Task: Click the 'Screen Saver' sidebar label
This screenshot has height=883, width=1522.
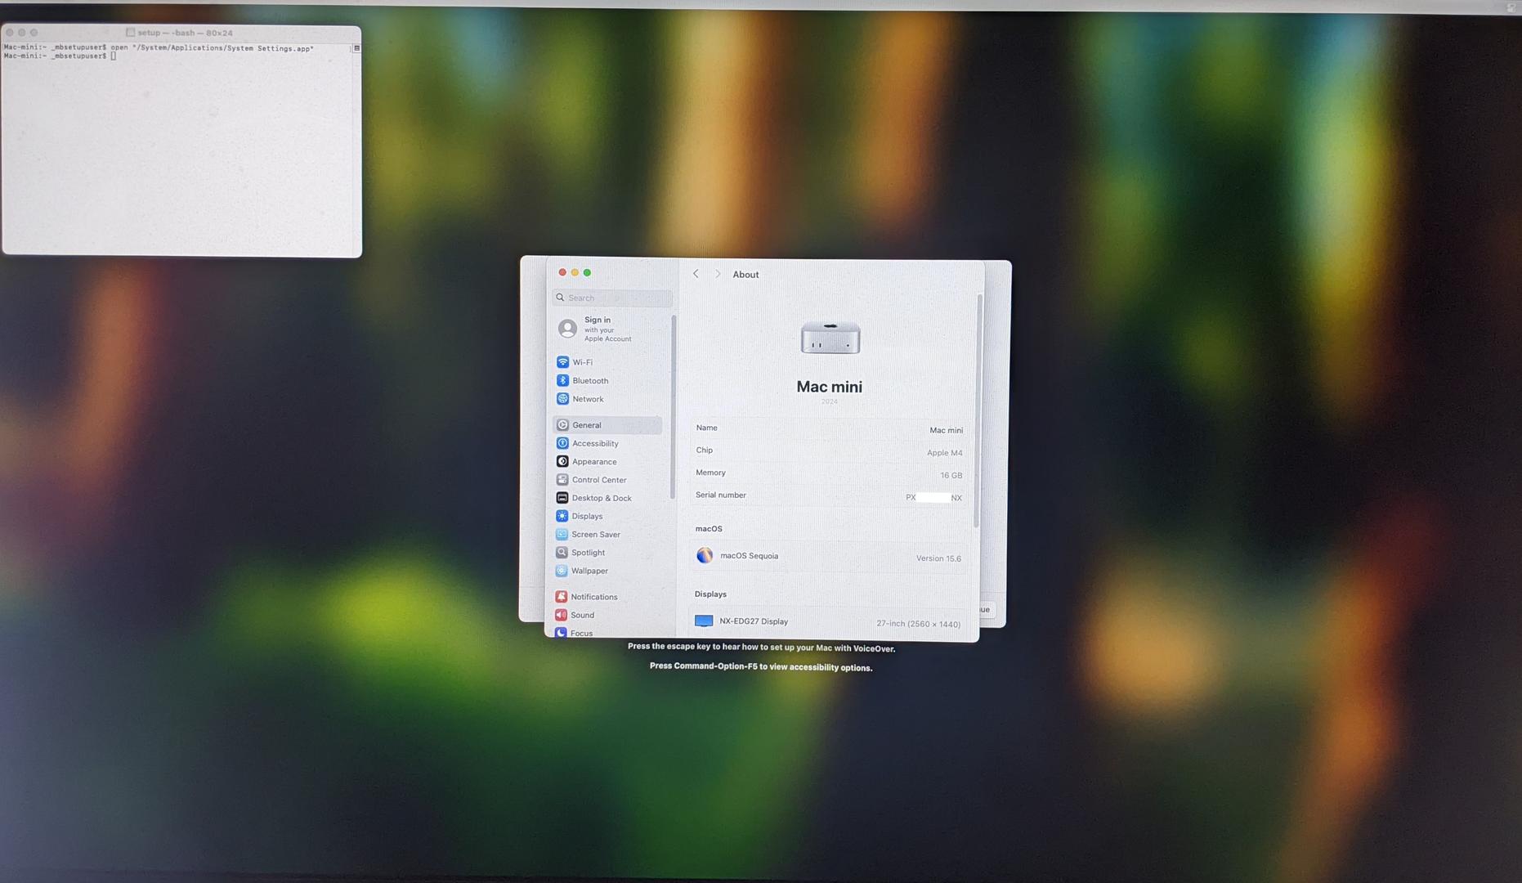Action: pos(596,535)
